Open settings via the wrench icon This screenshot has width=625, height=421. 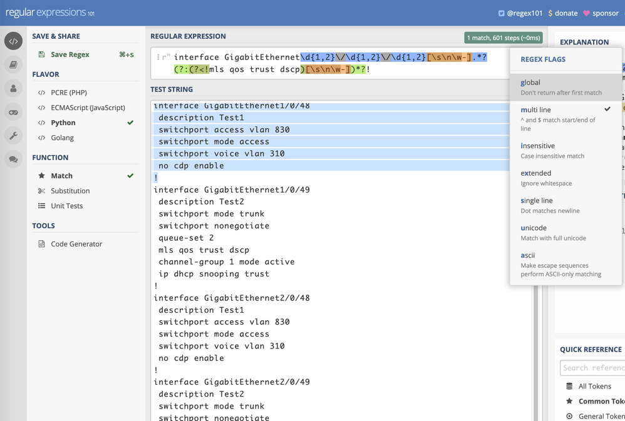pyautogui.click(x=13, y=136)
